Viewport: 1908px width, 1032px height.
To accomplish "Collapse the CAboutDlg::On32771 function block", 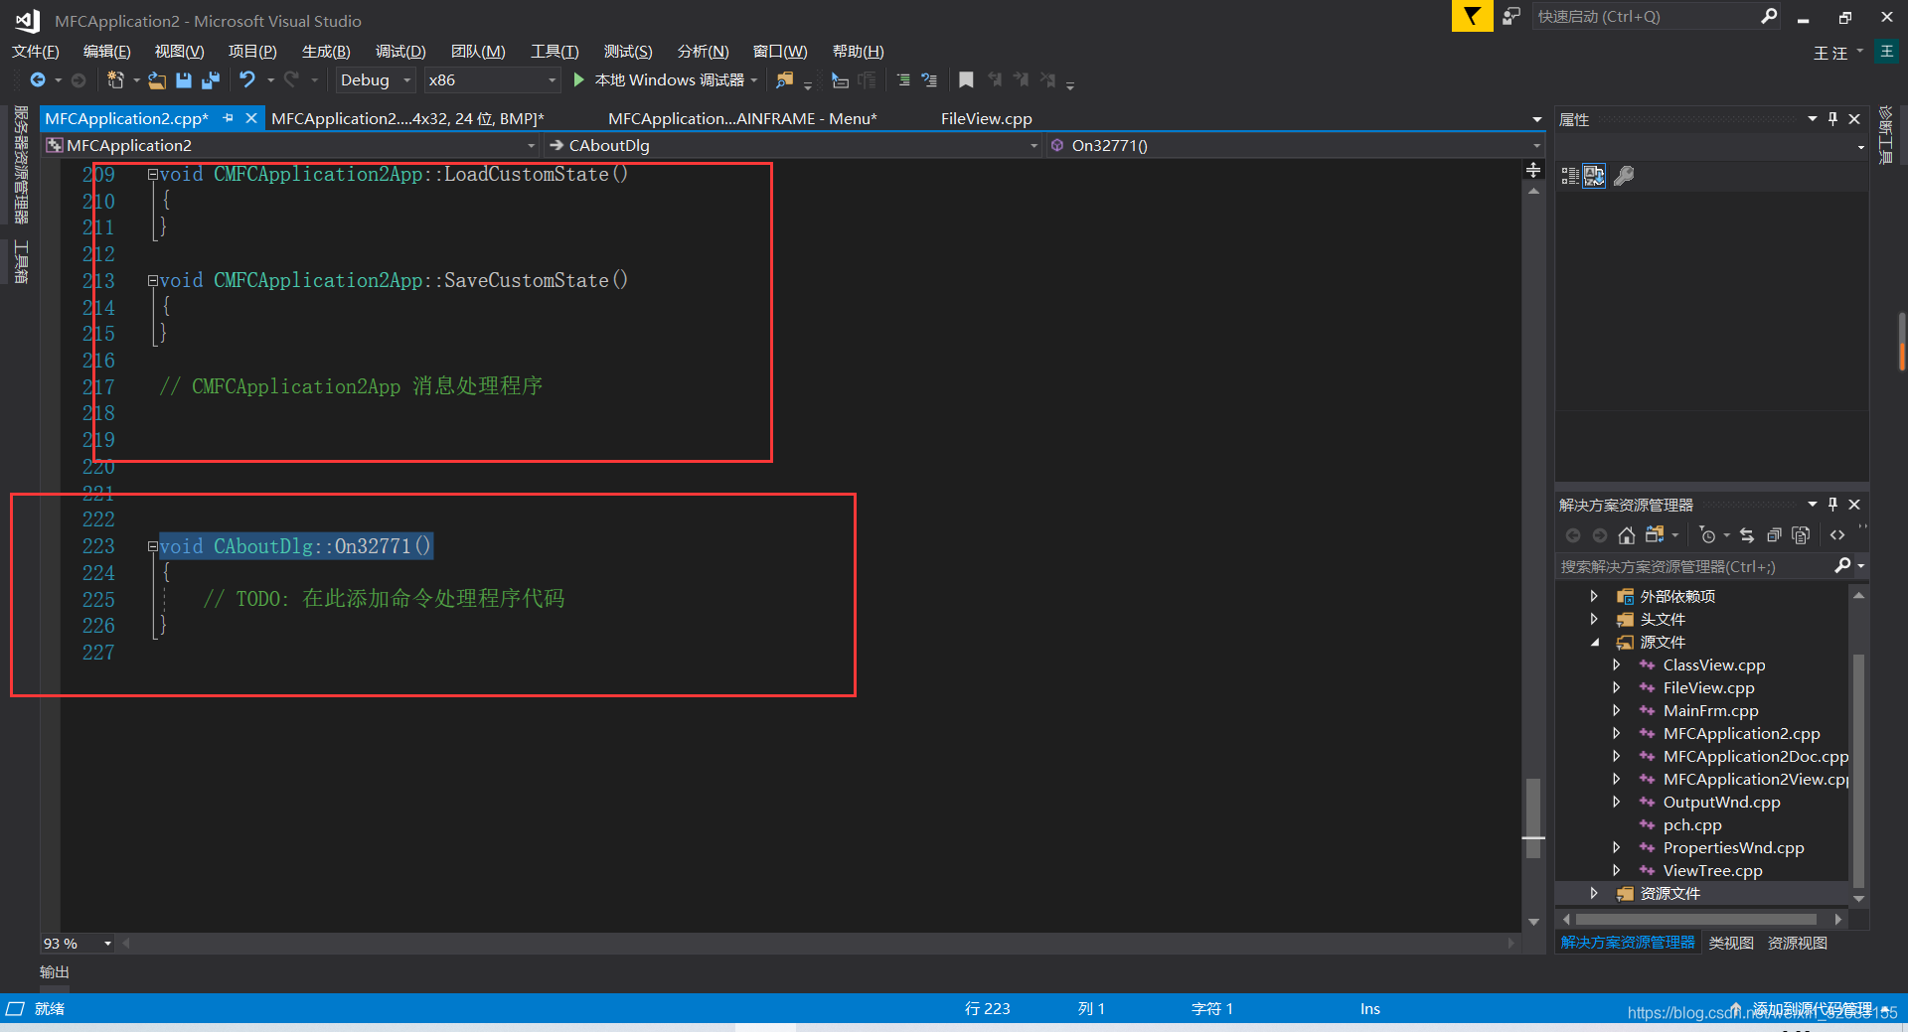I will [x=152, y=546].
